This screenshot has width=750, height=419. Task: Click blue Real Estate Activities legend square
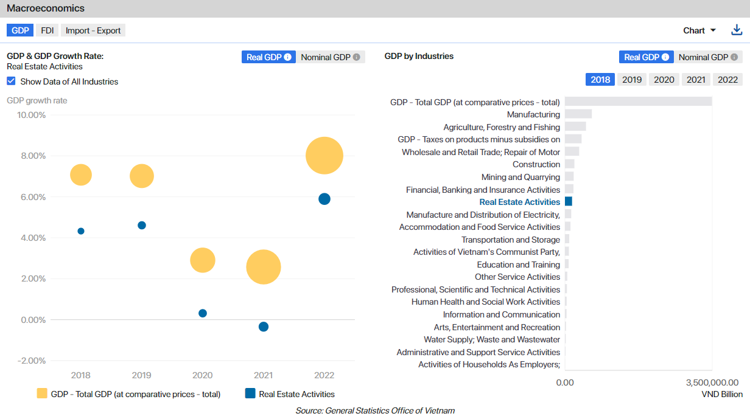point(250,393)
